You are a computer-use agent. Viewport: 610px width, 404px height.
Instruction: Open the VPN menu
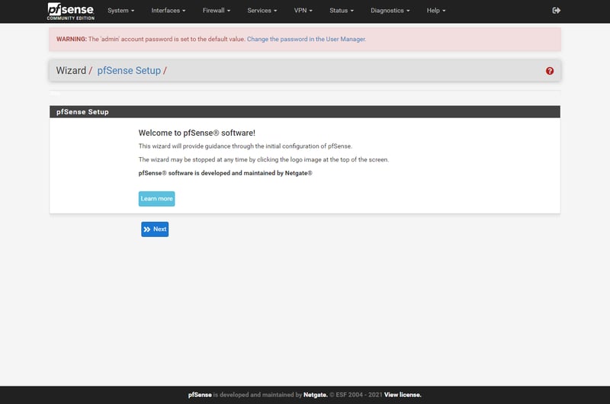pyautogui.click(x=303, y=11)
